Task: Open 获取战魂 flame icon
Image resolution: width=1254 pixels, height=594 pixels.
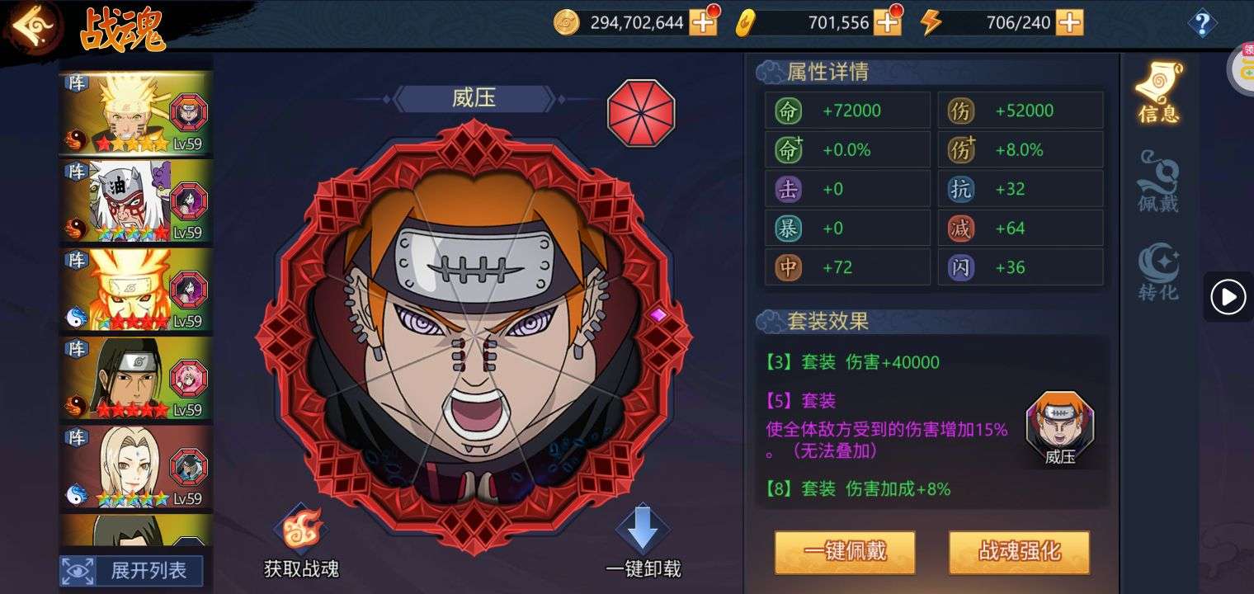Action: (x=300, y=530)
